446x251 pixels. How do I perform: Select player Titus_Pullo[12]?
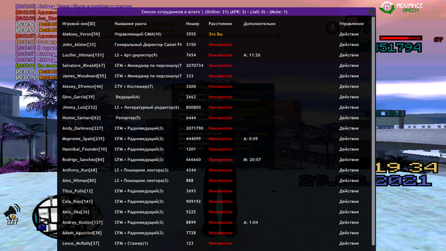(x=77, y=191)
